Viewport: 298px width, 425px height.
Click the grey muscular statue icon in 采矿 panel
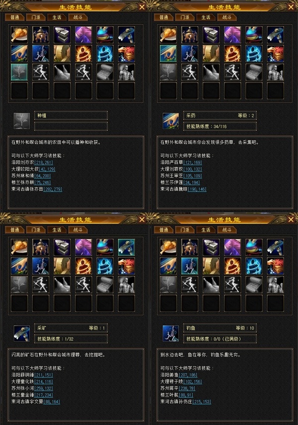(127, 285)
